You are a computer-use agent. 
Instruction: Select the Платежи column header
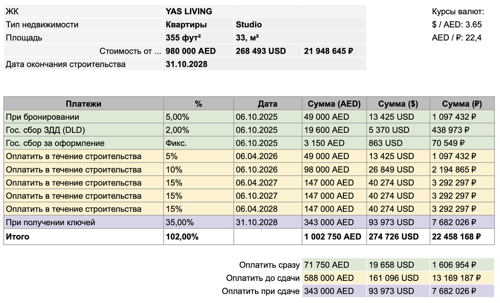coord(83,104)
